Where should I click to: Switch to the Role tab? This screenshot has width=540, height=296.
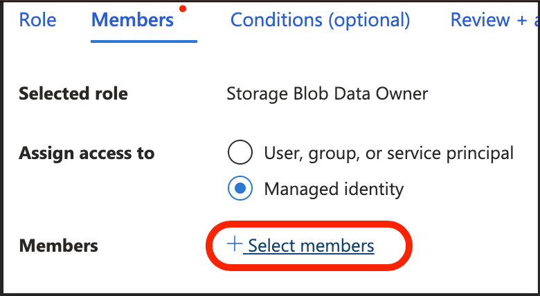38,20
